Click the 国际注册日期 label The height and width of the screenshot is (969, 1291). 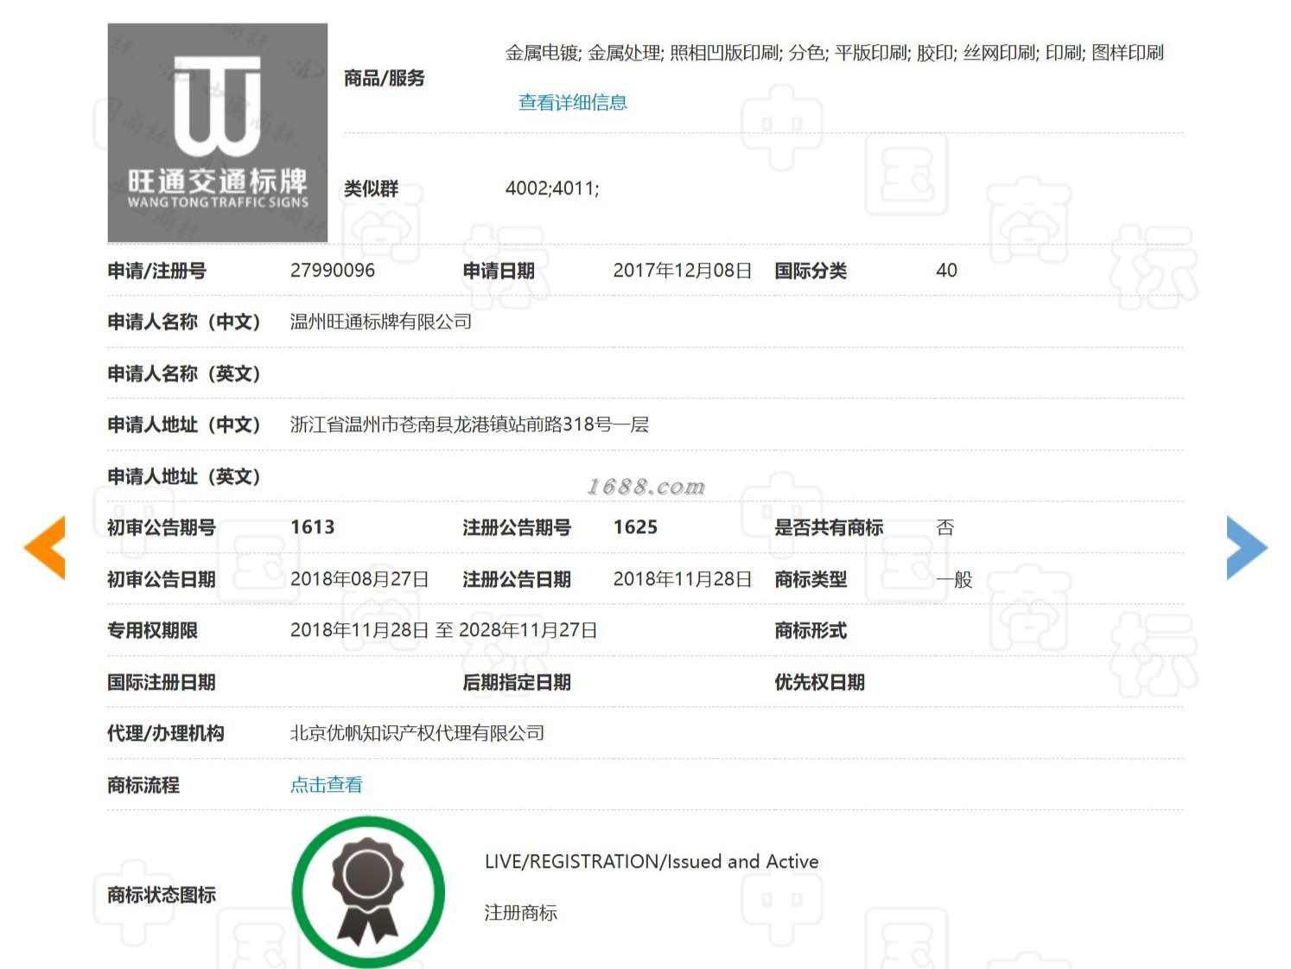(x=162, y=682)
